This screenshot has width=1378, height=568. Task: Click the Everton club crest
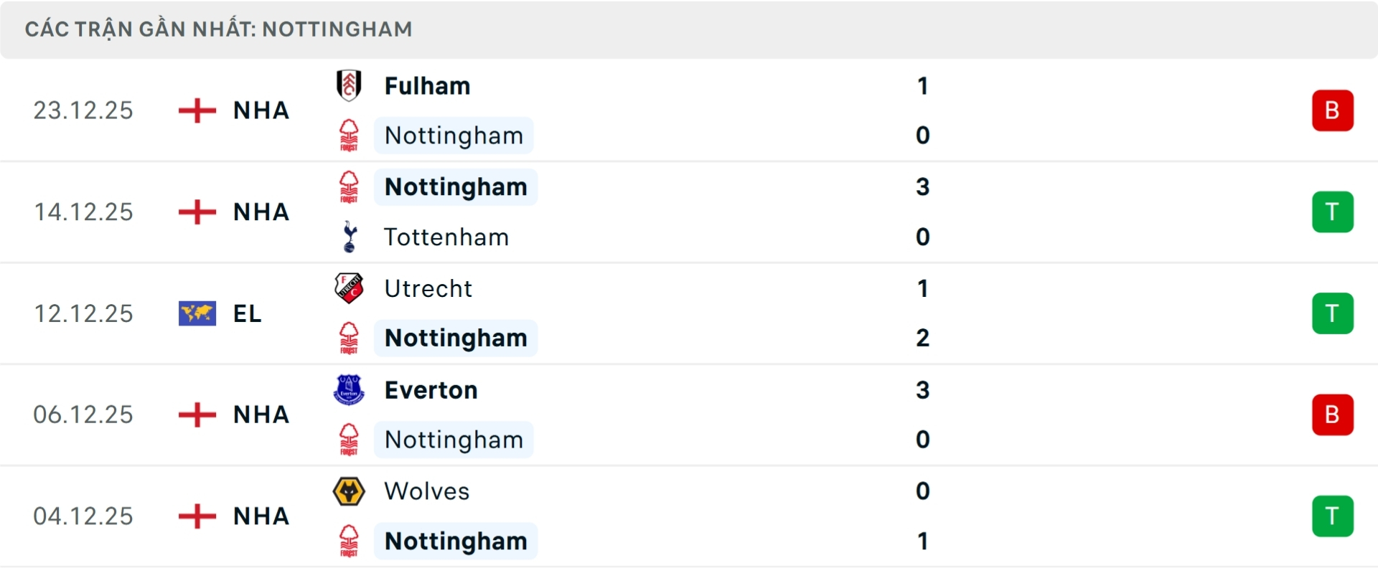point(350,390)
